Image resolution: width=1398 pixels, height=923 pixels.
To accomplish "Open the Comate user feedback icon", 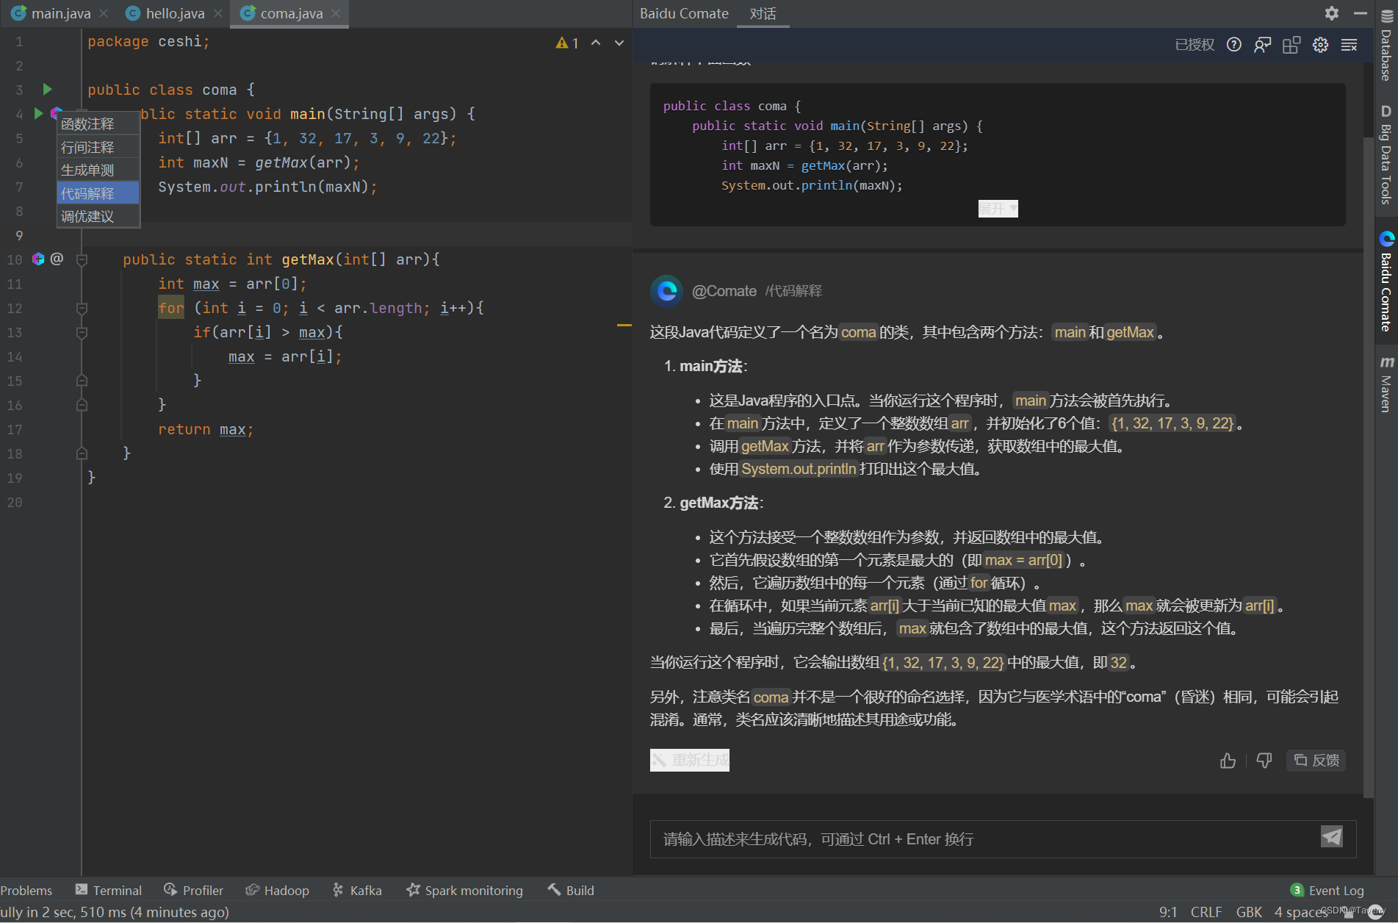I will (1262, 45).
